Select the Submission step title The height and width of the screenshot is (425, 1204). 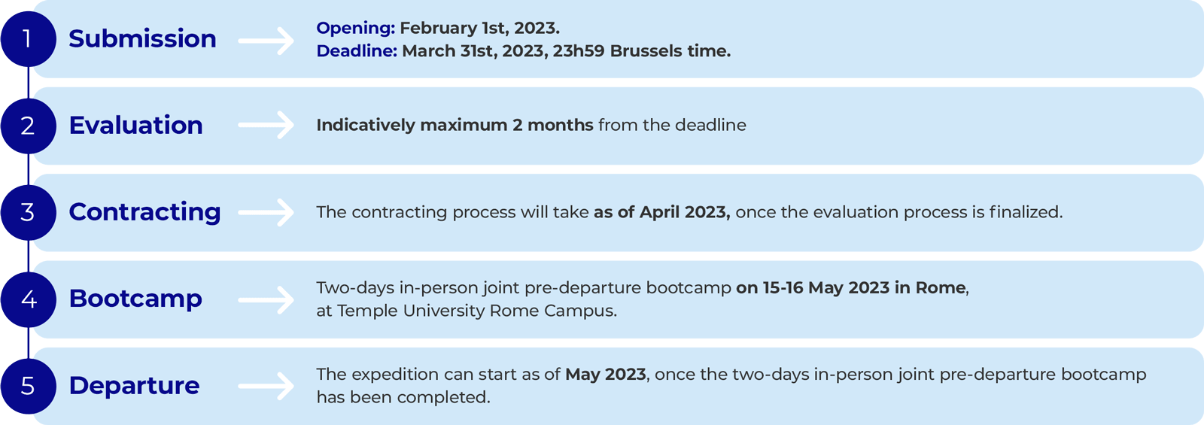[142, 39]
